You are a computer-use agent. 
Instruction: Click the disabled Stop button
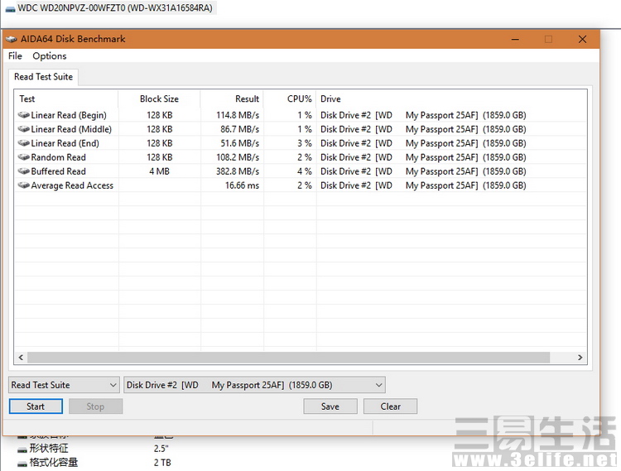pyautogui.click(x=95, y=406)
